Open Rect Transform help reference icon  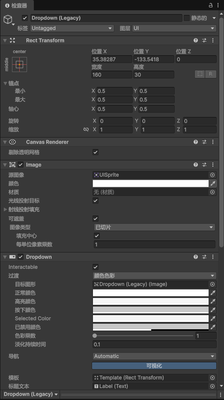coord(195,40)
